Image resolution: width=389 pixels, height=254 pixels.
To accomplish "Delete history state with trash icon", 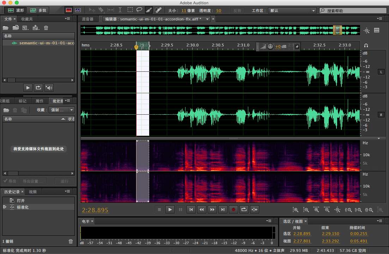I will 71,241.
